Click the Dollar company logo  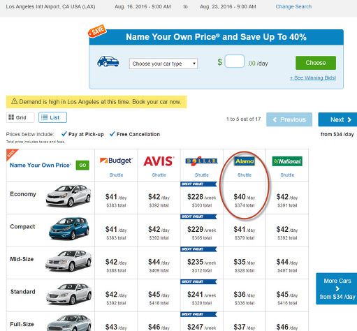click(201, 161)
